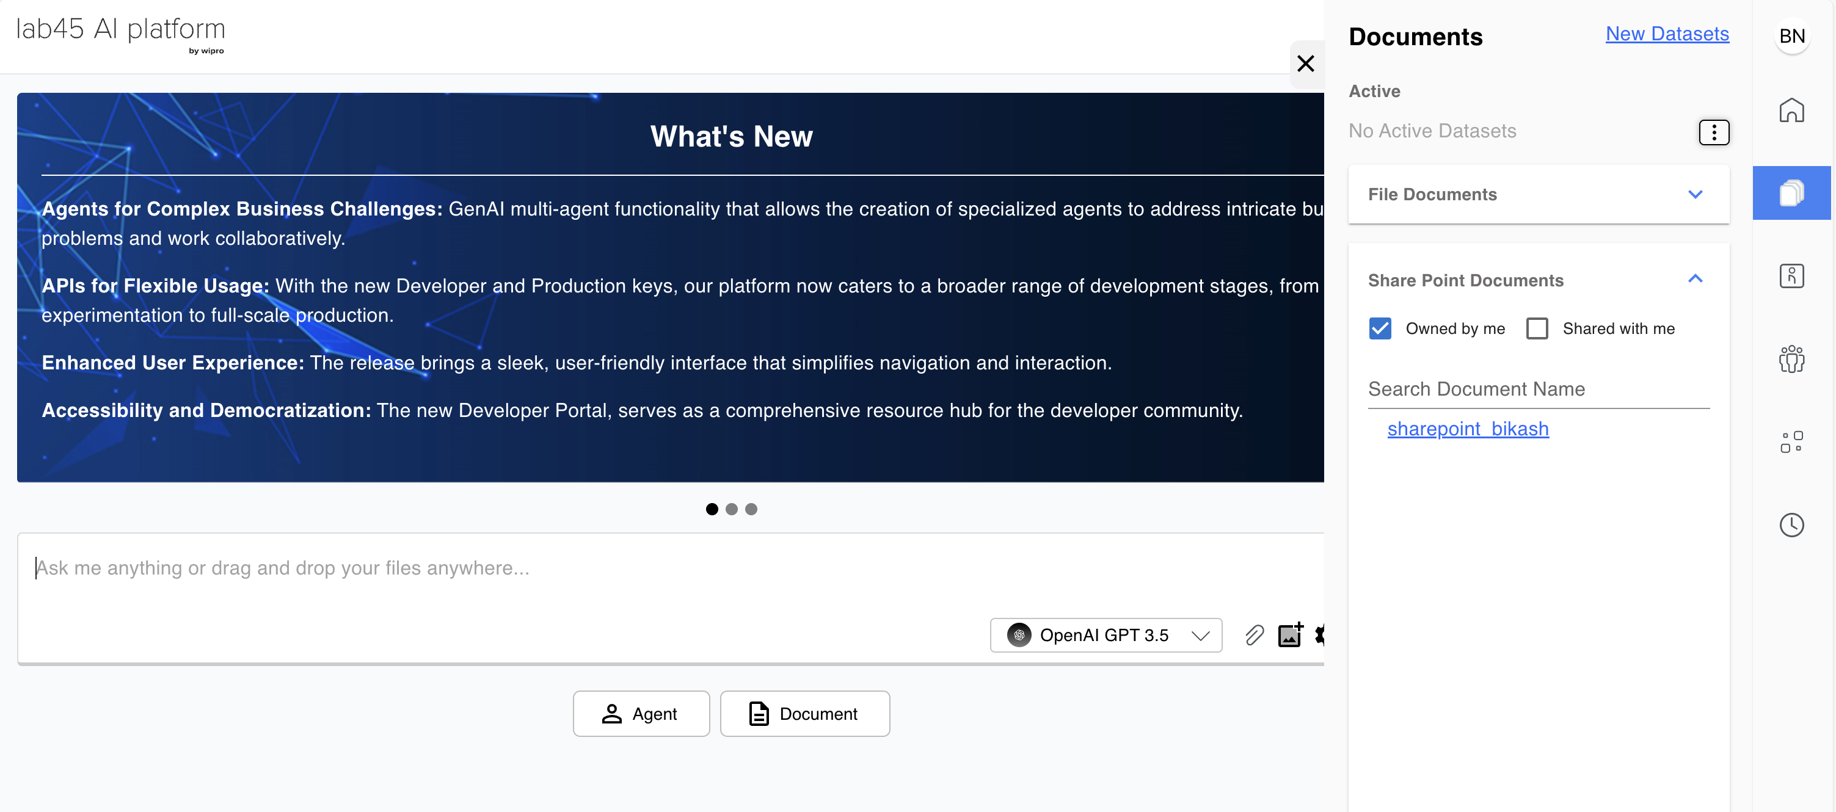Open the Active Datasets three-dot menu
1836x812 pixels.
[1714, 132]
